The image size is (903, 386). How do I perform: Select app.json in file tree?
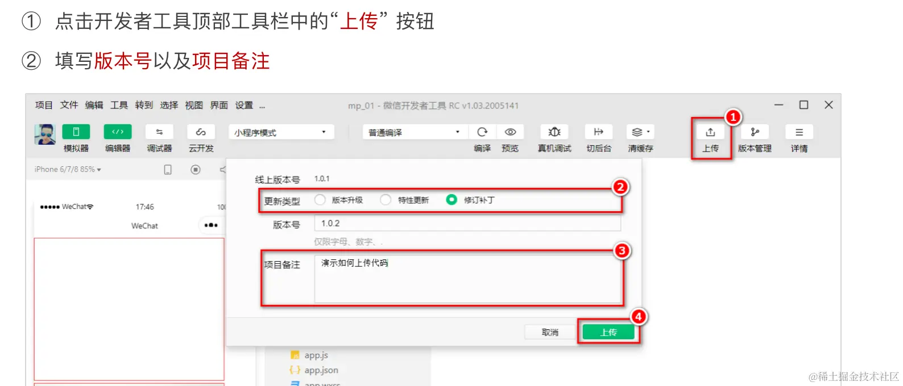tap(314, 370)
